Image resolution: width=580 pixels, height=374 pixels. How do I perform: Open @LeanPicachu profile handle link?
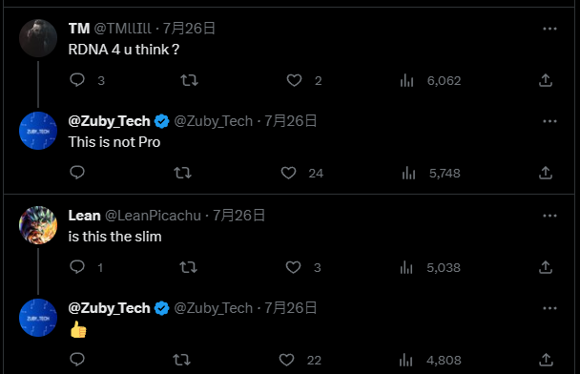[x=154, y=216]
